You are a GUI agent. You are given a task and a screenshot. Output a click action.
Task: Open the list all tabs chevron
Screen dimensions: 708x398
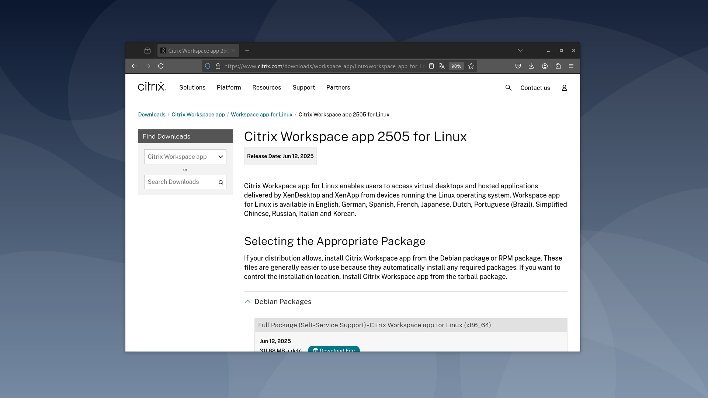coord(520,50)
